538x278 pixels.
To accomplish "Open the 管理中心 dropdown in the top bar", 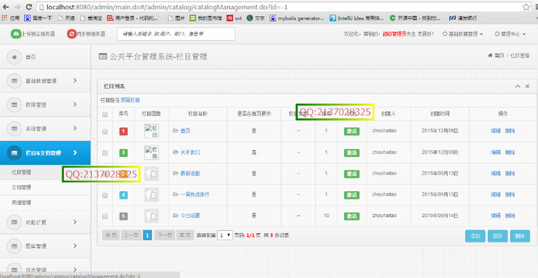I will 510,34.
